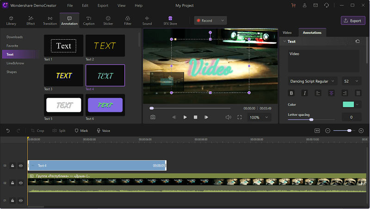This screenshot has width=370, height=209.
Task: Open the Edit menu
Action: coord(85,6)
